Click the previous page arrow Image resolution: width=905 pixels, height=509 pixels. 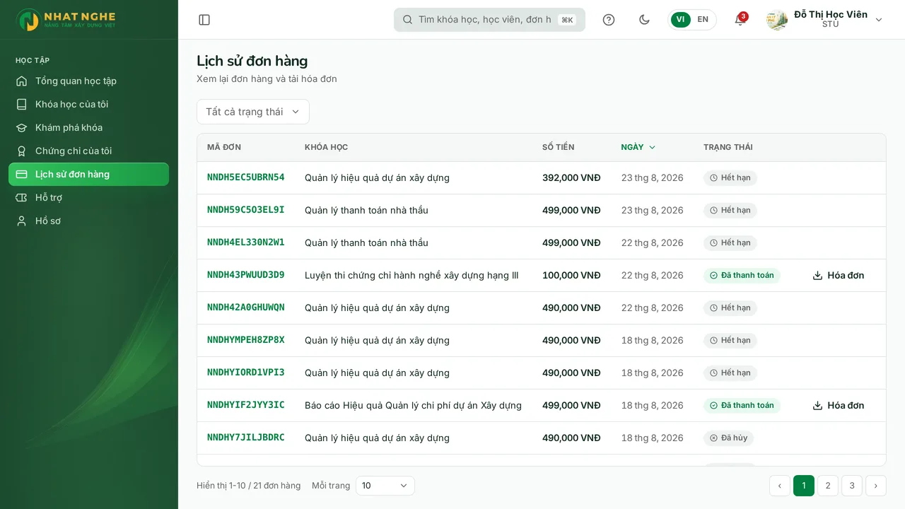coord(780,486)
